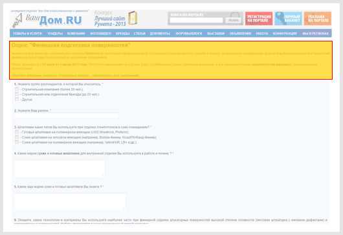This screenshot has height=235, width=343.
Task: Open Личный кабинет key button
Action: click(288, 18)
